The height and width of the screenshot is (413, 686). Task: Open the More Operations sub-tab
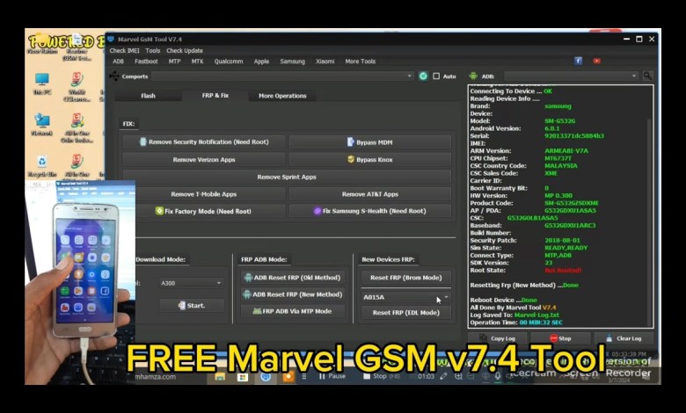point(282,96)
